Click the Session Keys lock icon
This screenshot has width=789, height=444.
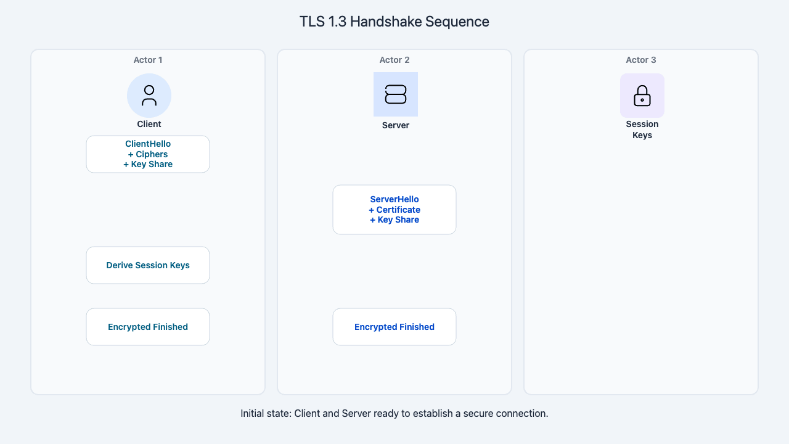[x=642, y=96]
